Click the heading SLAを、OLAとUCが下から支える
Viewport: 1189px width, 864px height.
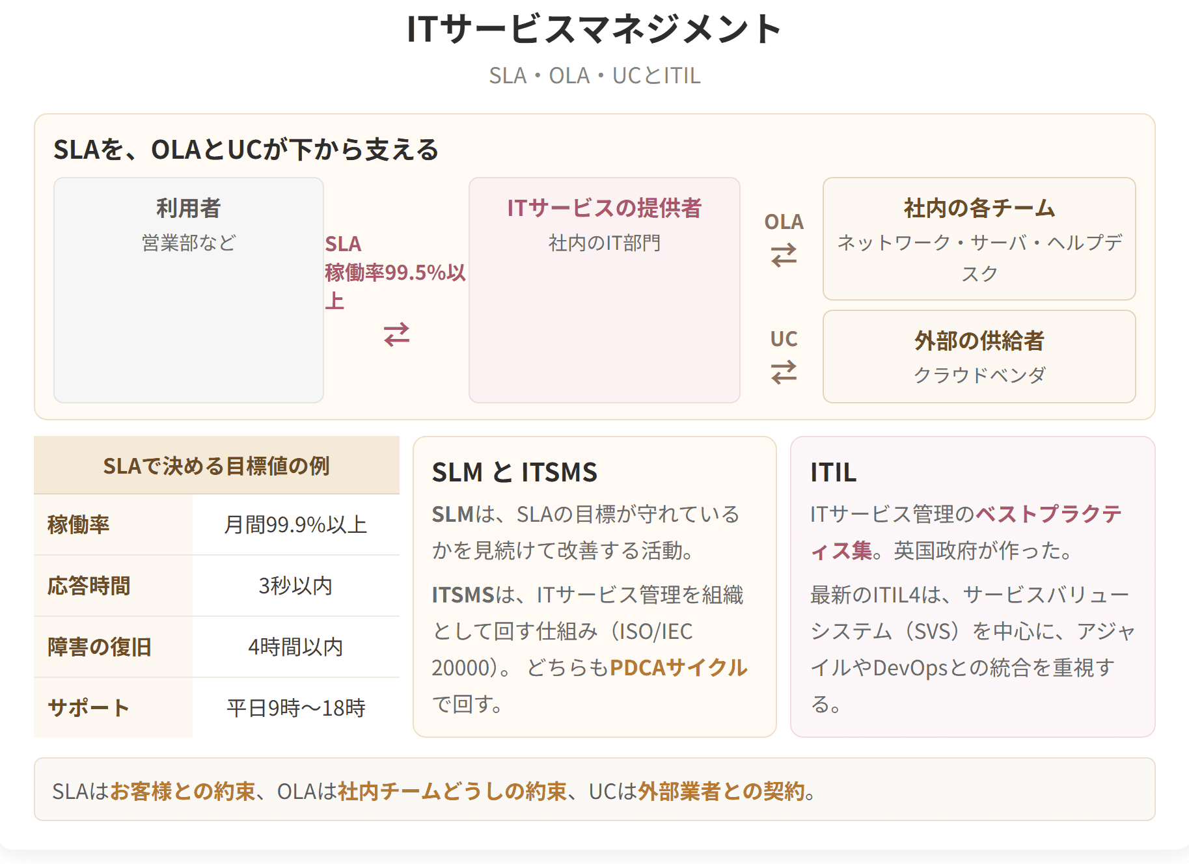coord(246,150)
